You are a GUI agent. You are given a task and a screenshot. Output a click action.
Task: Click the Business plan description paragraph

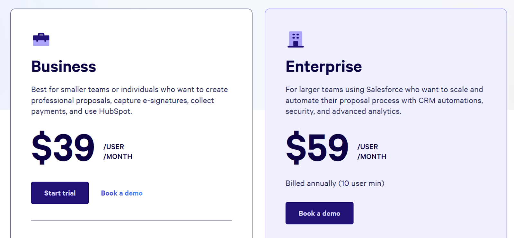[x=128, y=100]
